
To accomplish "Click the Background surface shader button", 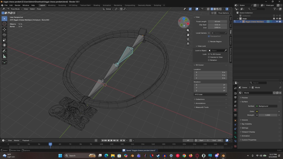I will [x=266, y=106].
